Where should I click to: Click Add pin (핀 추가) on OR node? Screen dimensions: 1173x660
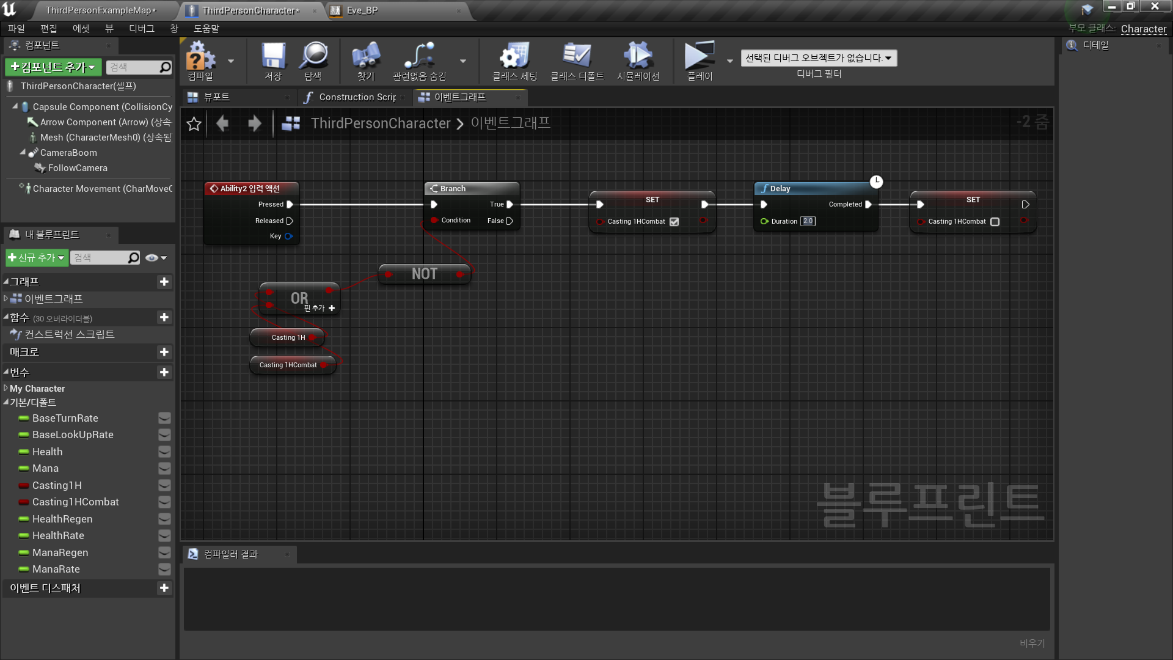pyautogui.click(x=331, y=308)
